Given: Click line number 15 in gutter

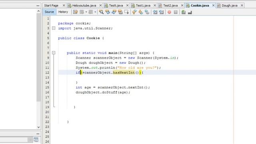Looking at the screenshot, I should 47,87.
